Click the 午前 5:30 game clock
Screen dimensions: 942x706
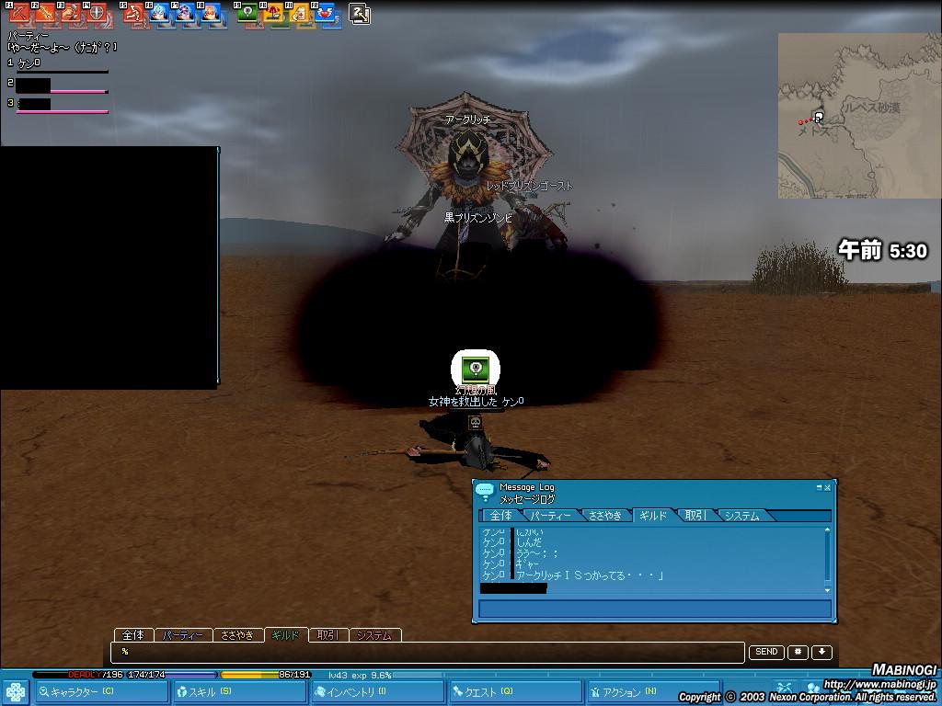[882, 250]
